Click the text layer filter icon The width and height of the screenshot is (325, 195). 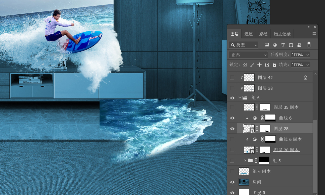pos(283,45)
